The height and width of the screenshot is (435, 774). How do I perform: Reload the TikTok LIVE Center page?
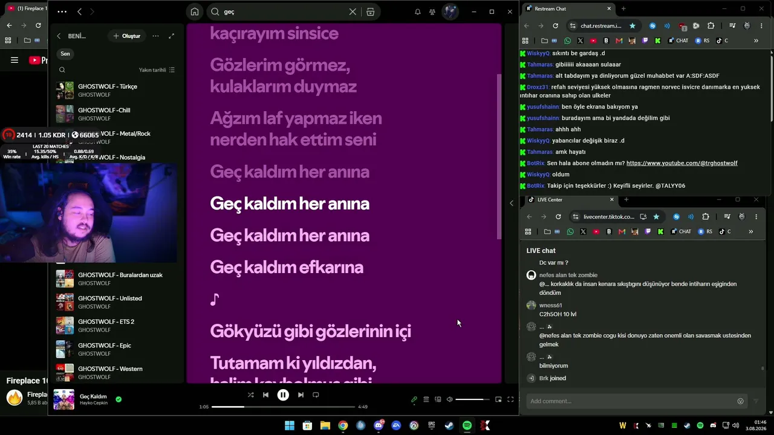tap(558, 217)
